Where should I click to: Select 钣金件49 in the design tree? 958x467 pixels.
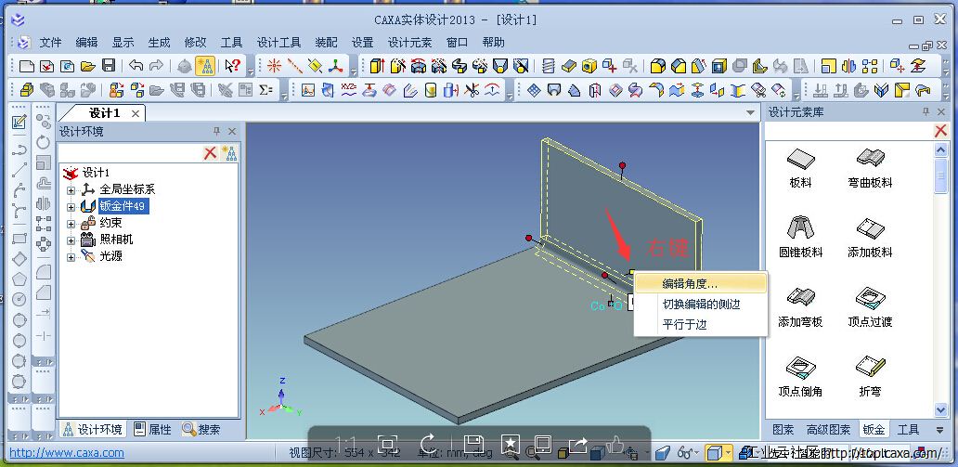point(123,206)
